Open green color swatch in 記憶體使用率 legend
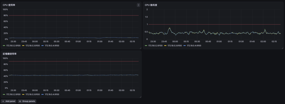285x104 pixels. point(4,94)
